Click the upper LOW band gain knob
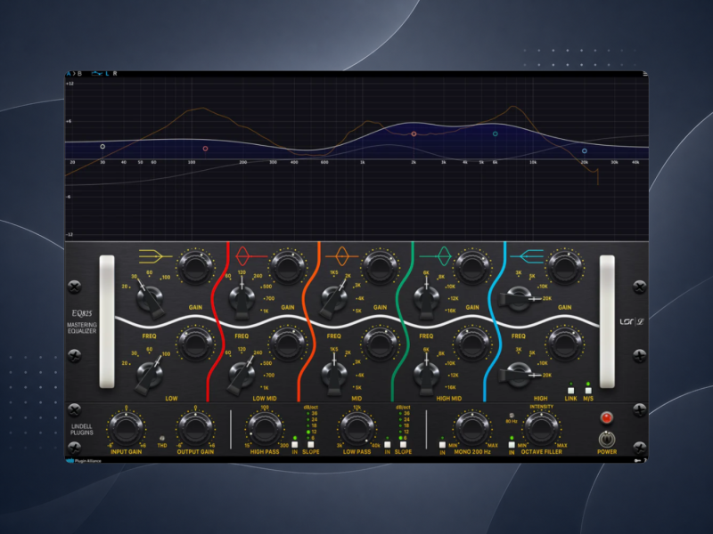Screen dimensions: 713x534 click(195, 268)
